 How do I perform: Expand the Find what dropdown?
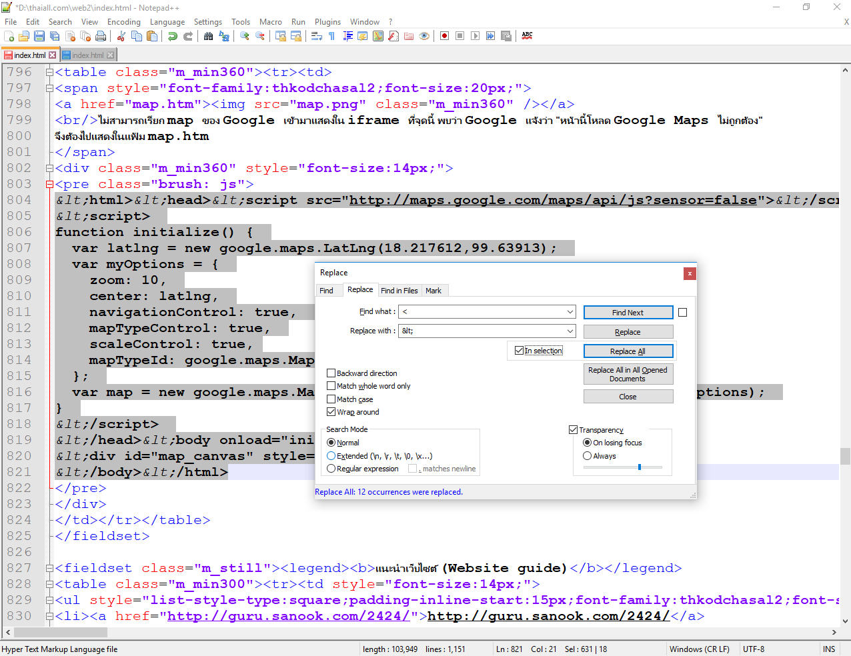pyautogui.click(x=570, y=312)
